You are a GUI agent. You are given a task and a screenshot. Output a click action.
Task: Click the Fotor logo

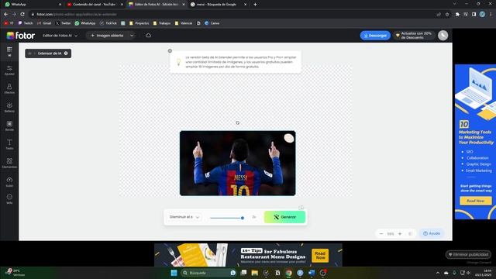click(21, 36)
